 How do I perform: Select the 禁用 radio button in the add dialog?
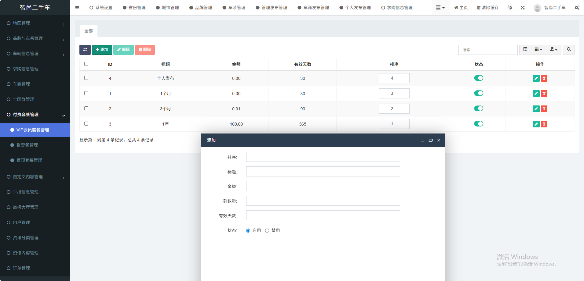point(267,231)
